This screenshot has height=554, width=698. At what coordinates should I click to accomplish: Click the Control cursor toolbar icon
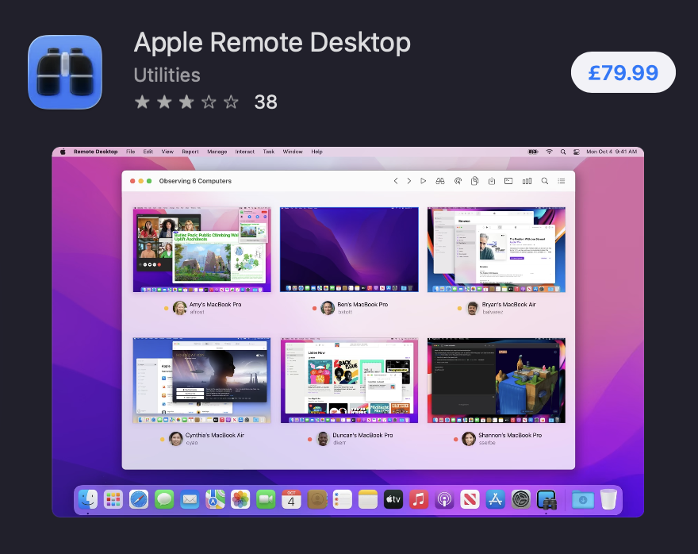458,181
